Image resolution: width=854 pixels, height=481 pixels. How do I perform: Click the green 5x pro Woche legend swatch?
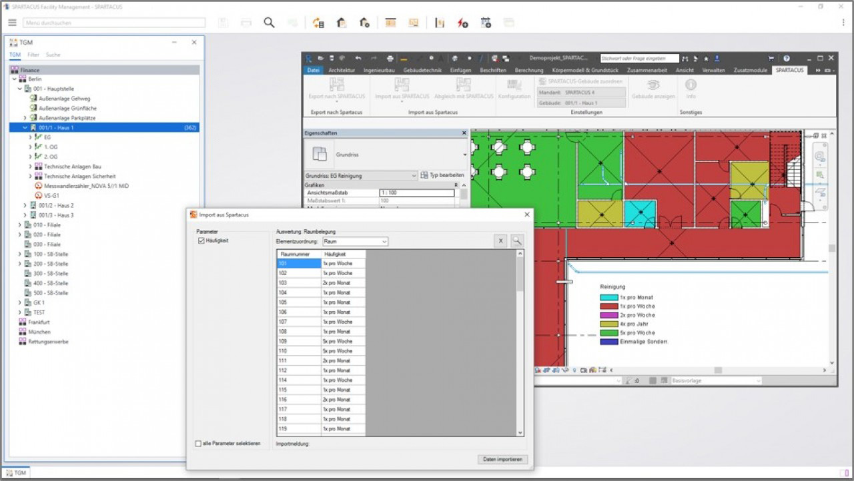608,332
